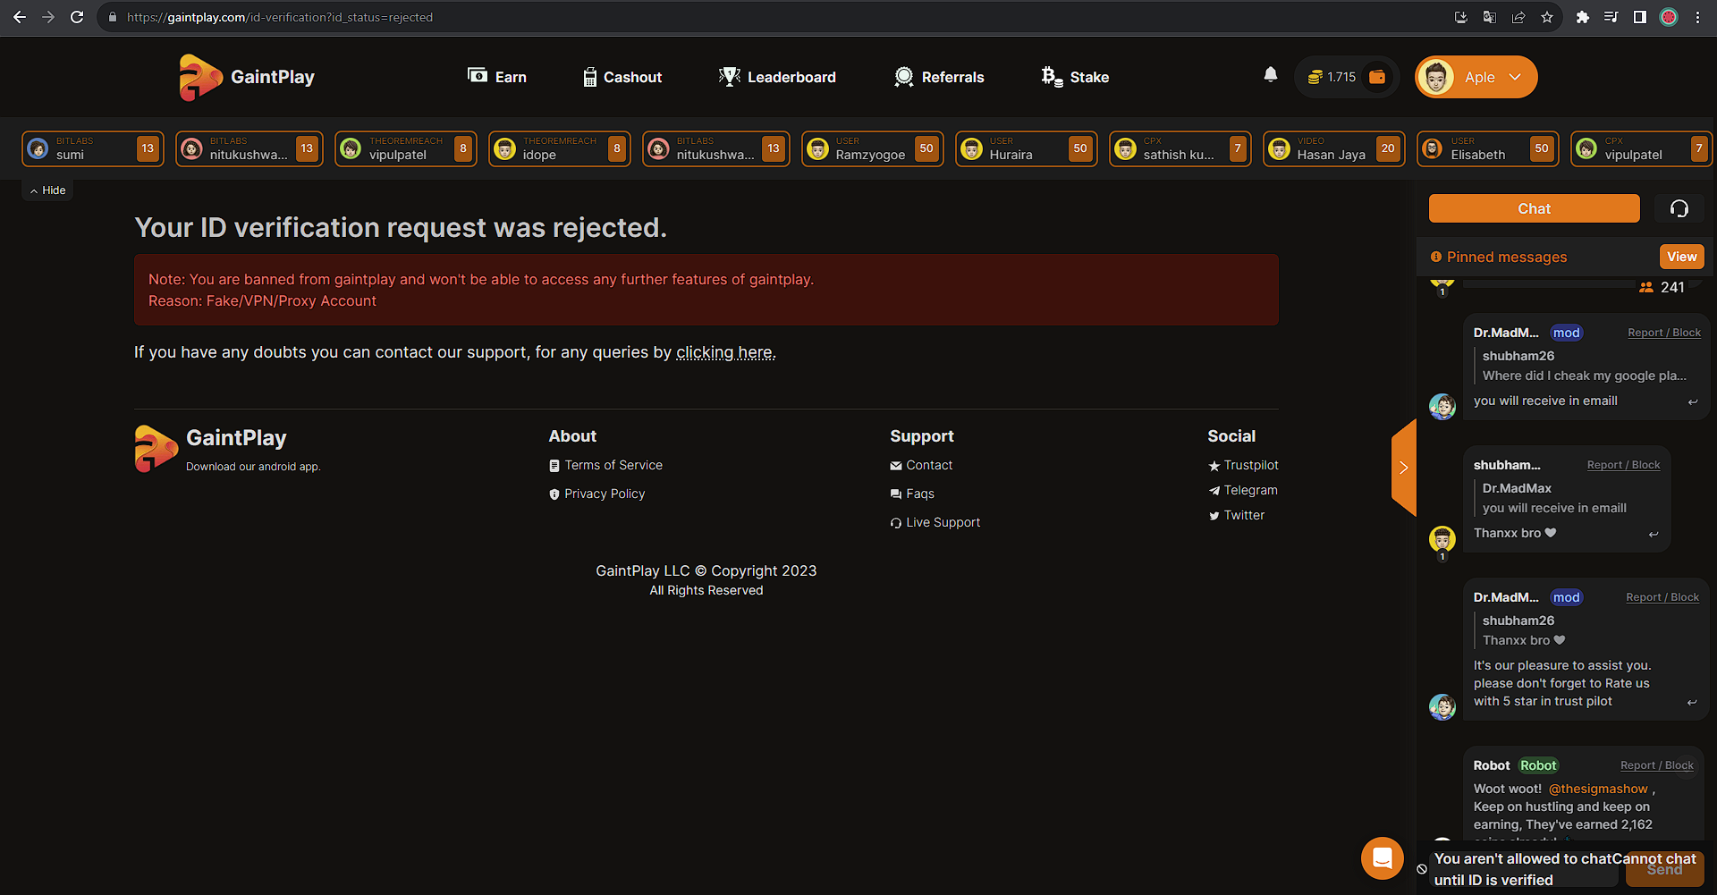1717x895 pixels.
Task: Select the idope TheoremReach activity card
Action: 560,148
